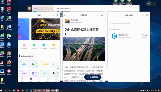This screenshot has height=92, width=161.
Task: Open the Word 2016 desktop shortcut
Action: coord(9,28)
